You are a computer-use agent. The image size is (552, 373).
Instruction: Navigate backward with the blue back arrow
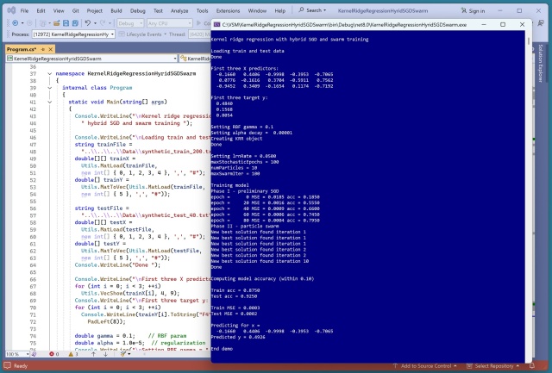coord(16,23)
